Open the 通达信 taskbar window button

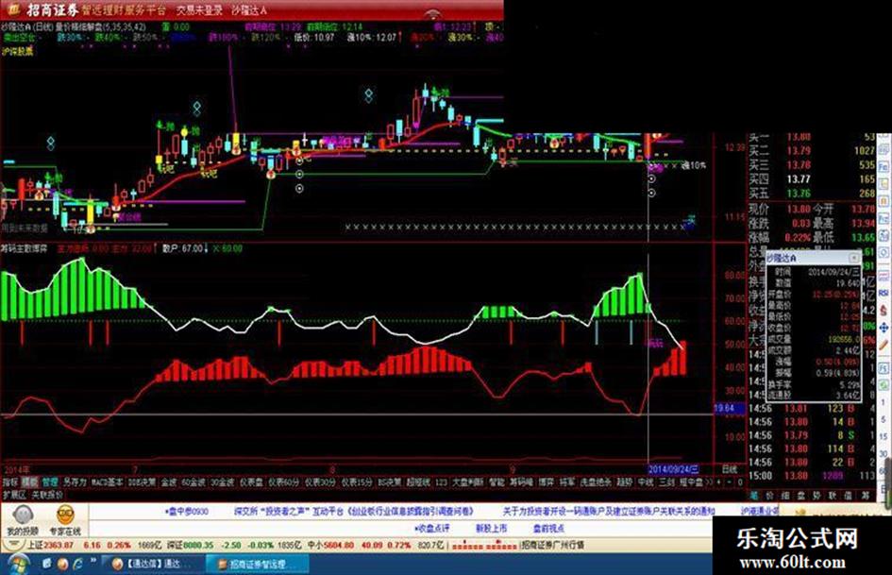pos(153,565)
